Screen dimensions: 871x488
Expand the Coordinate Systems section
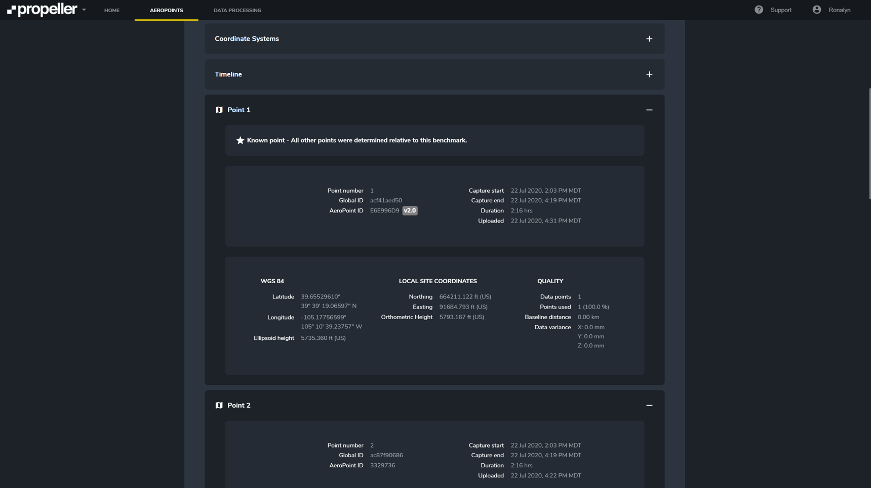click(x=649, y=39)
